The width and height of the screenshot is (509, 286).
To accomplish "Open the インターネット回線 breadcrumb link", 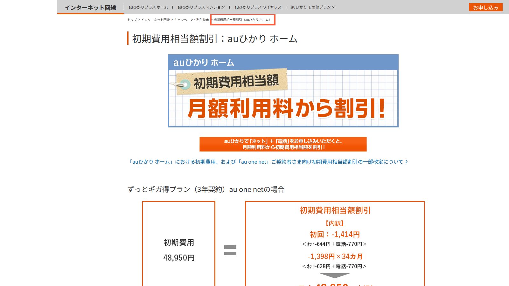I will 156,20.
